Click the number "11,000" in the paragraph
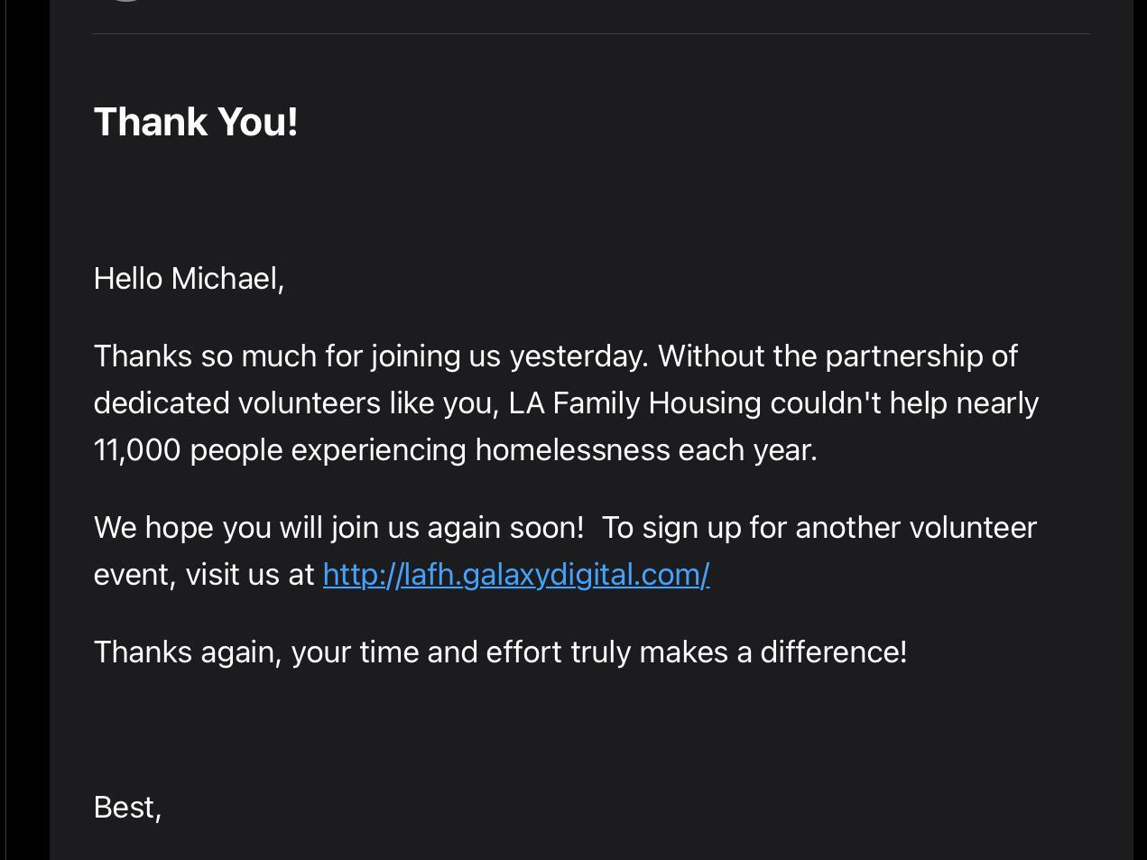 pyautogui.click(x=137, y=450)
